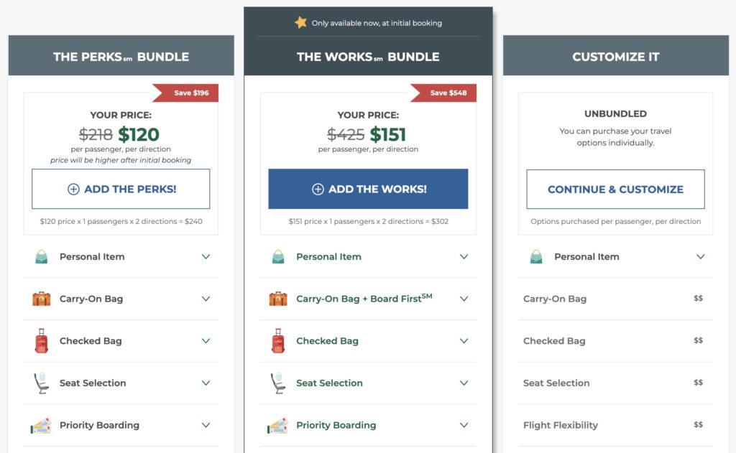
Task: Select the Customize It header tab
Action: click(x=615, y=55)
